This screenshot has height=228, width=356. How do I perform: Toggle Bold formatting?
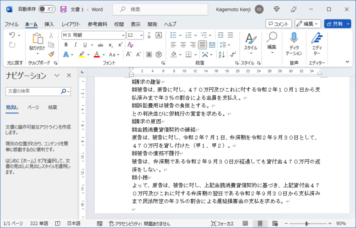66,45
